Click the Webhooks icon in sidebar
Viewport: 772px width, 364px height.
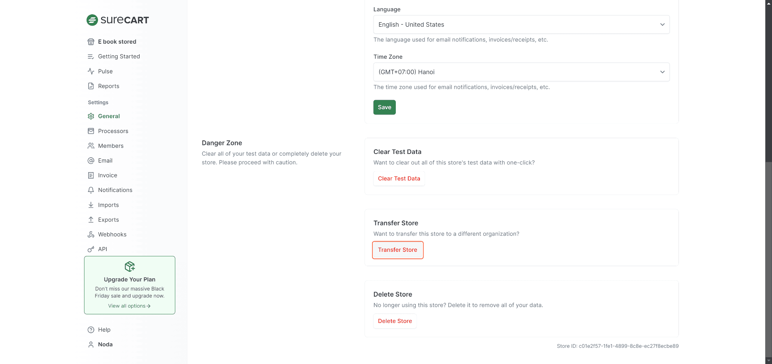(91, 235)
